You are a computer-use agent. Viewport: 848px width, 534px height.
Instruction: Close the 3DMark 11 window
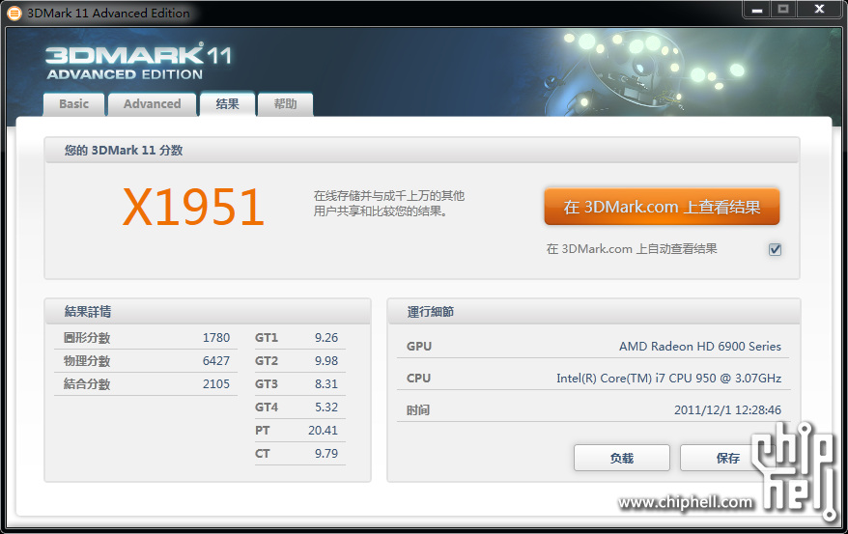[819, 10]
